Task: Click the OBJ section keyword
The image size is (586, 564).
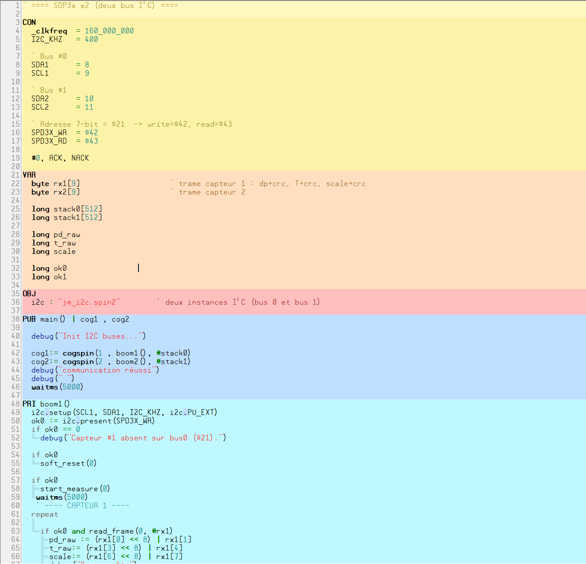Action: tap(29, 294)
